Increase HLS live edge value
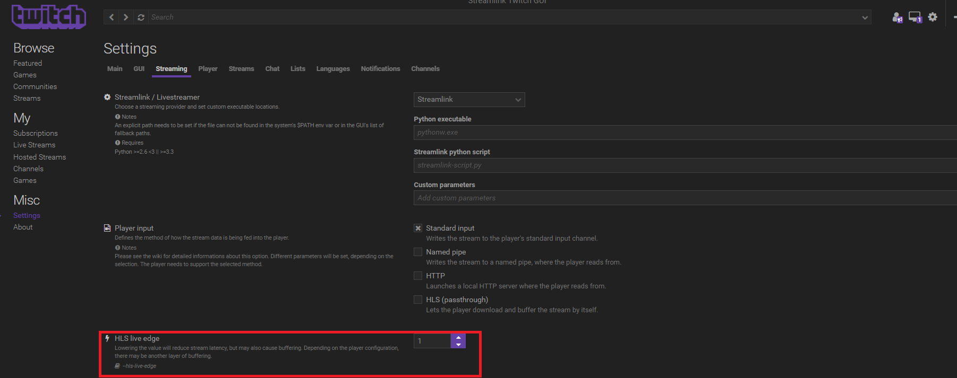The width and height of the screenshot is (957, 378). point(458,338)
